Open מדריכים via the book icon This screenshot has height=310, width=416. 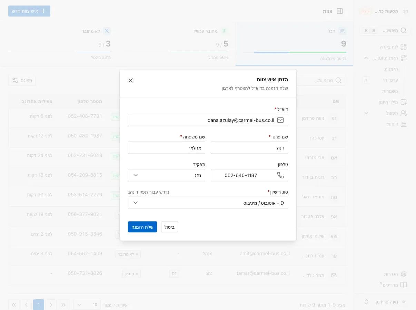tap(404, 285)
